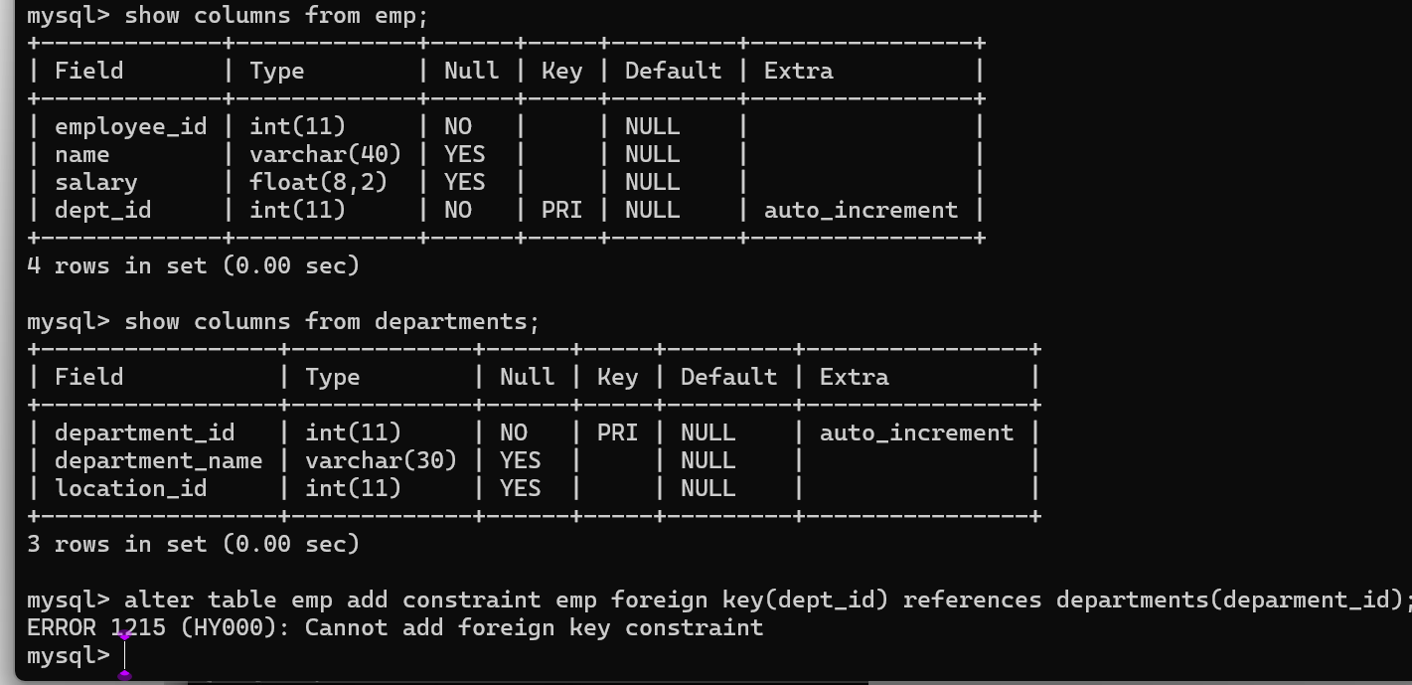1412x685 pixels.
Task: Click the ERROR 1215 message text
Action: (394, 628)
